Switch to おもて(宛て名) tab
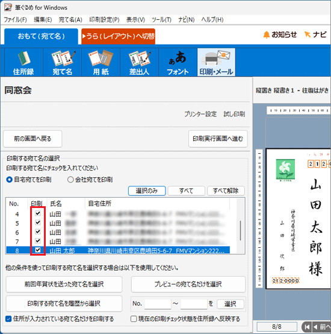 coord(42,36)
